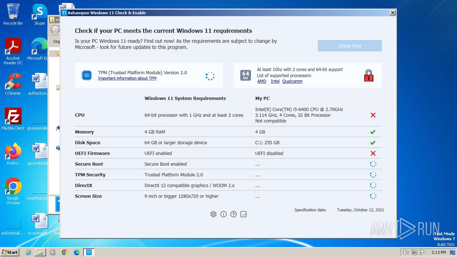This screenshot has height=257, width=457.
Task: Open Important information about TPM link
Action: [x=127, y=78]
